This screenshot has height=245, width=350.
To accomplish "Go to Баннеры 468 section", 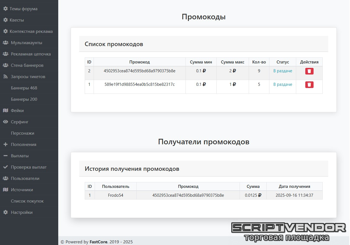I will point(24,88).
